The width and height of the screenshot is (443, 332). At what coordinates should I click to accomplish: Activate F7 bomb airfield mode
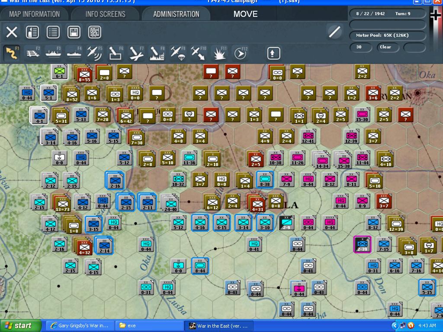(x=136, y=53)
